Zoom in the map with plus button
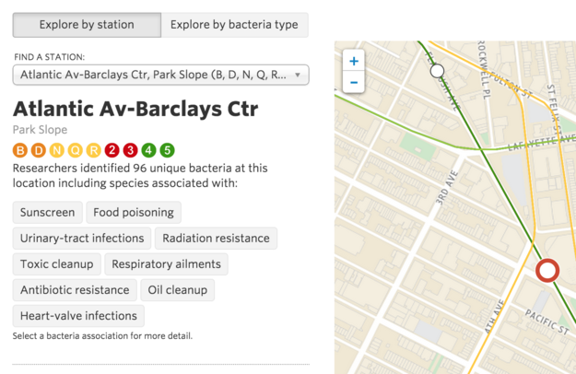This screenshot has height=374, width=576. point(354,61)
